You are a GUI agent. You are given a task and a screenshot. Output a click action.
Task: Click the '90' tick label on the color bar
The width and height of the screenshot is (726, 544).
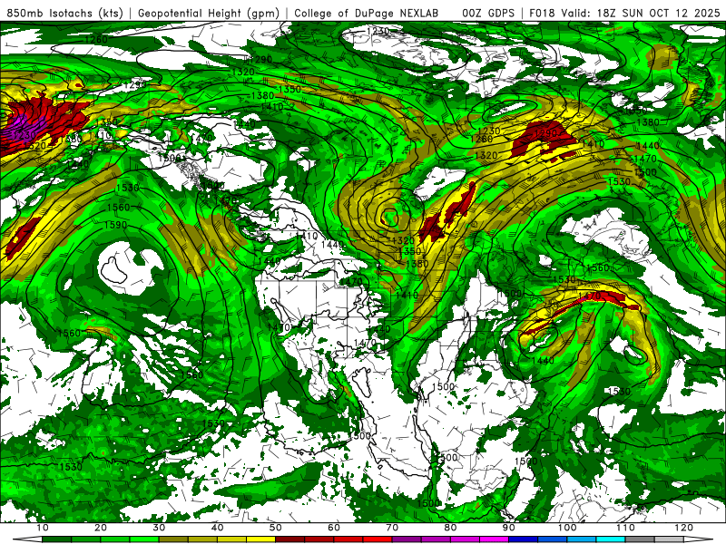tap(509, 528)
